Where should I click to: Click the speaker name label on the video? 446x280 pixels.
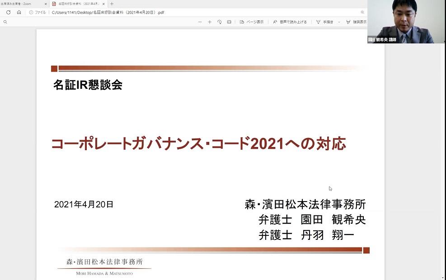click(382, 40)
